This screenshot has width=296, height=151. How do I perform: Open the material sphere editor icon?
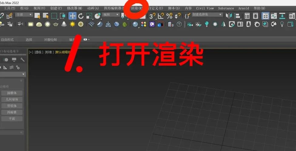tap(135, 24)
